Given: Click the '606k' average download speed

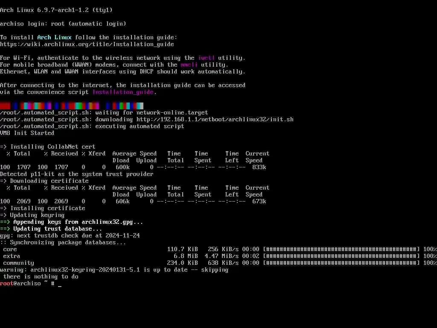Looking at the screenshot, I should (x=122, y=202).
